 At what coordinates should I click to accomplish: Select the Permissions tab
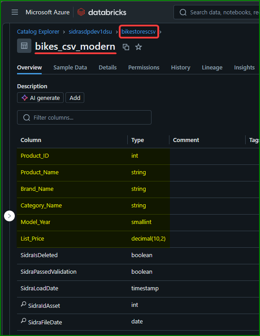143,68
